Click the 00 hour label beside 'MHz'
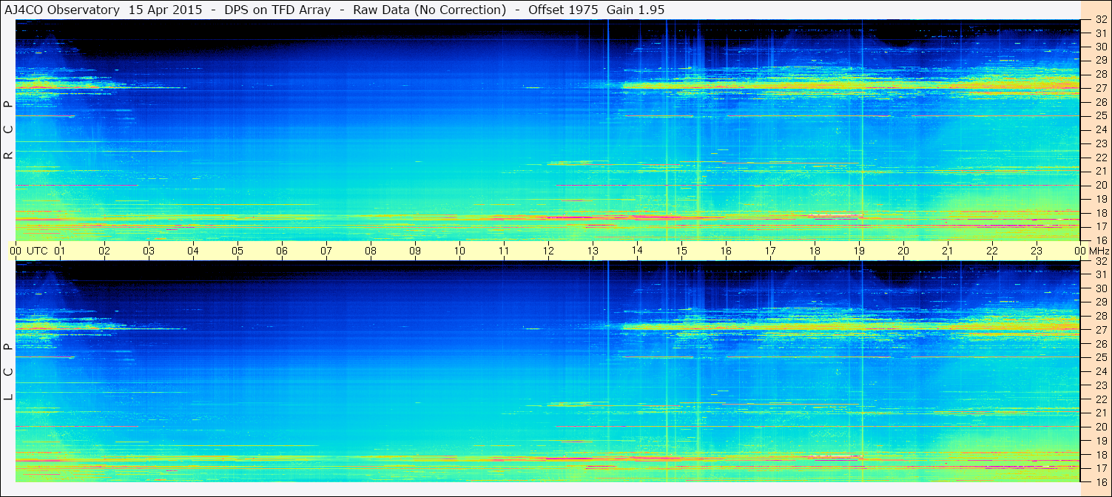This screenshot has height=497, width=1112. (1079, 251)
